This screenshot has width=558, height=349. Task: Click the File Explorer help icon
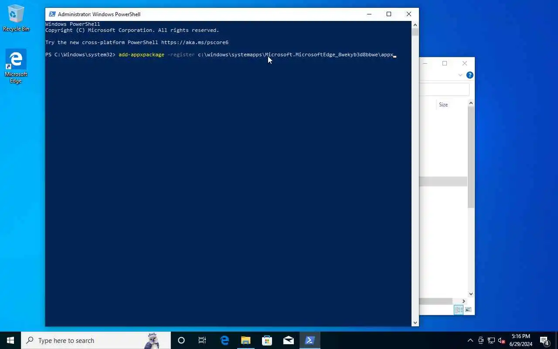pyautogui.click(x=470, y=75)
